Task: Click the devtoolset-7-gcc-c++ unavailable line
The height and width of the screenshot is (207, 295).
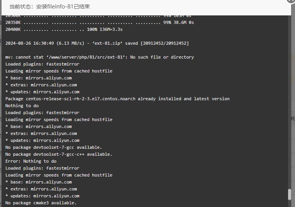Action: (x=59, y=155)
